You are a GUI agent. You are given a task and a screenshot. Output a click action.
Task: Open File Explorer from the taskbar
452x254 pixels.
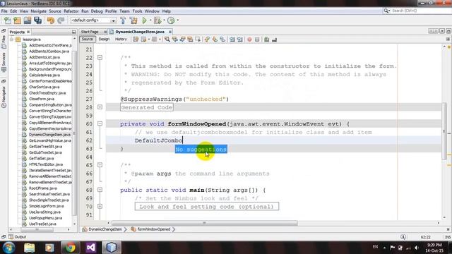(30, 248)
